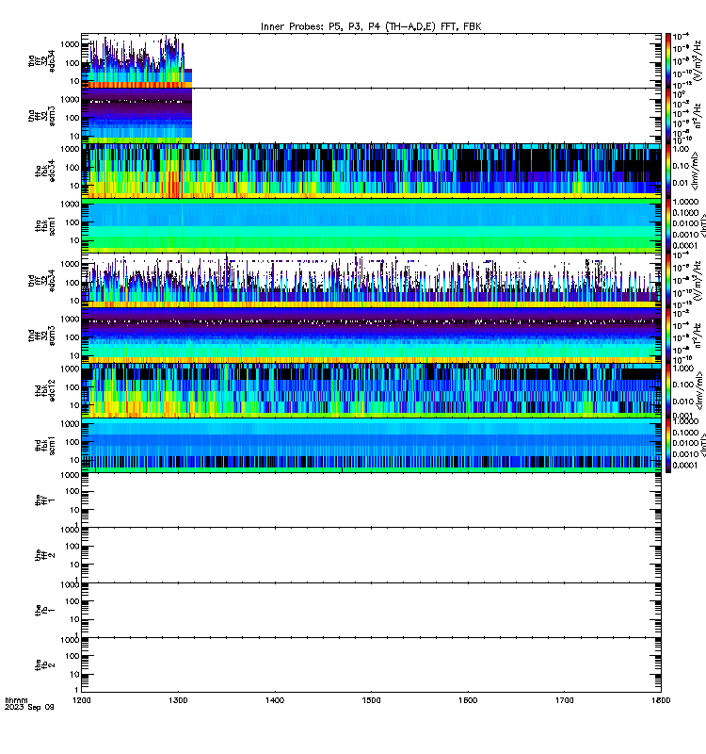Viewport: 706px width, 754px height.
Task: Click the 1700 time axis label
Action: click(x=564, y=700)
